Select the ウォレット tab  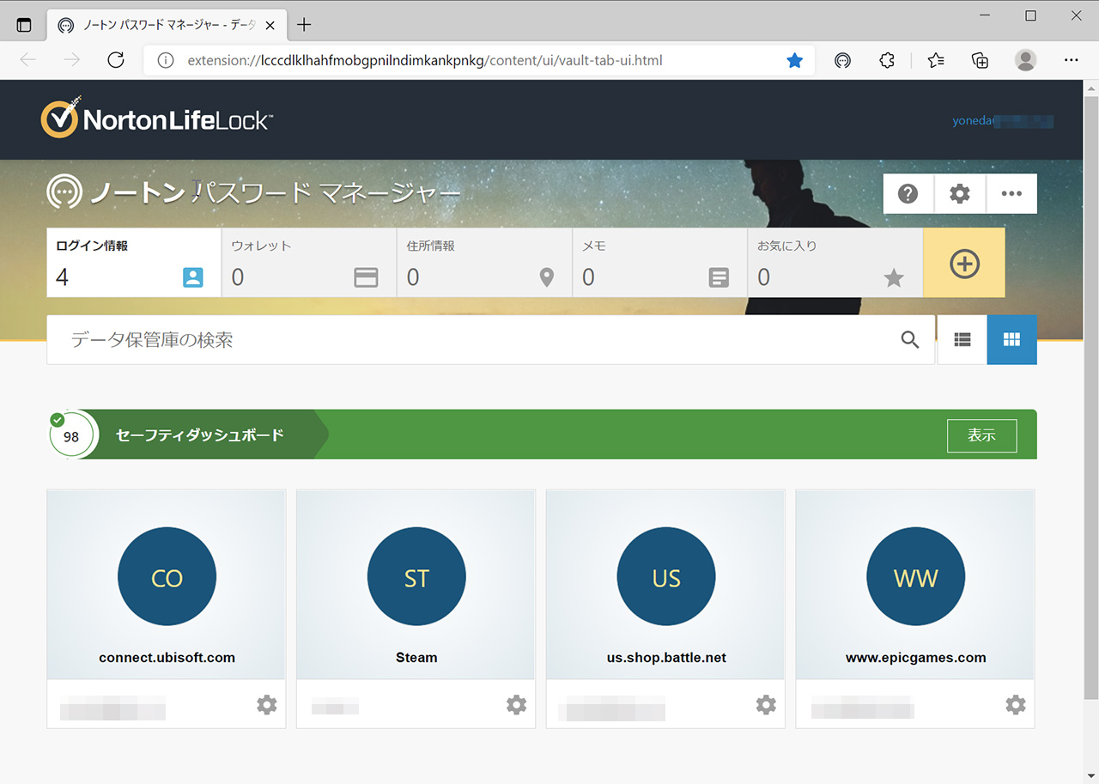(309, 263)
